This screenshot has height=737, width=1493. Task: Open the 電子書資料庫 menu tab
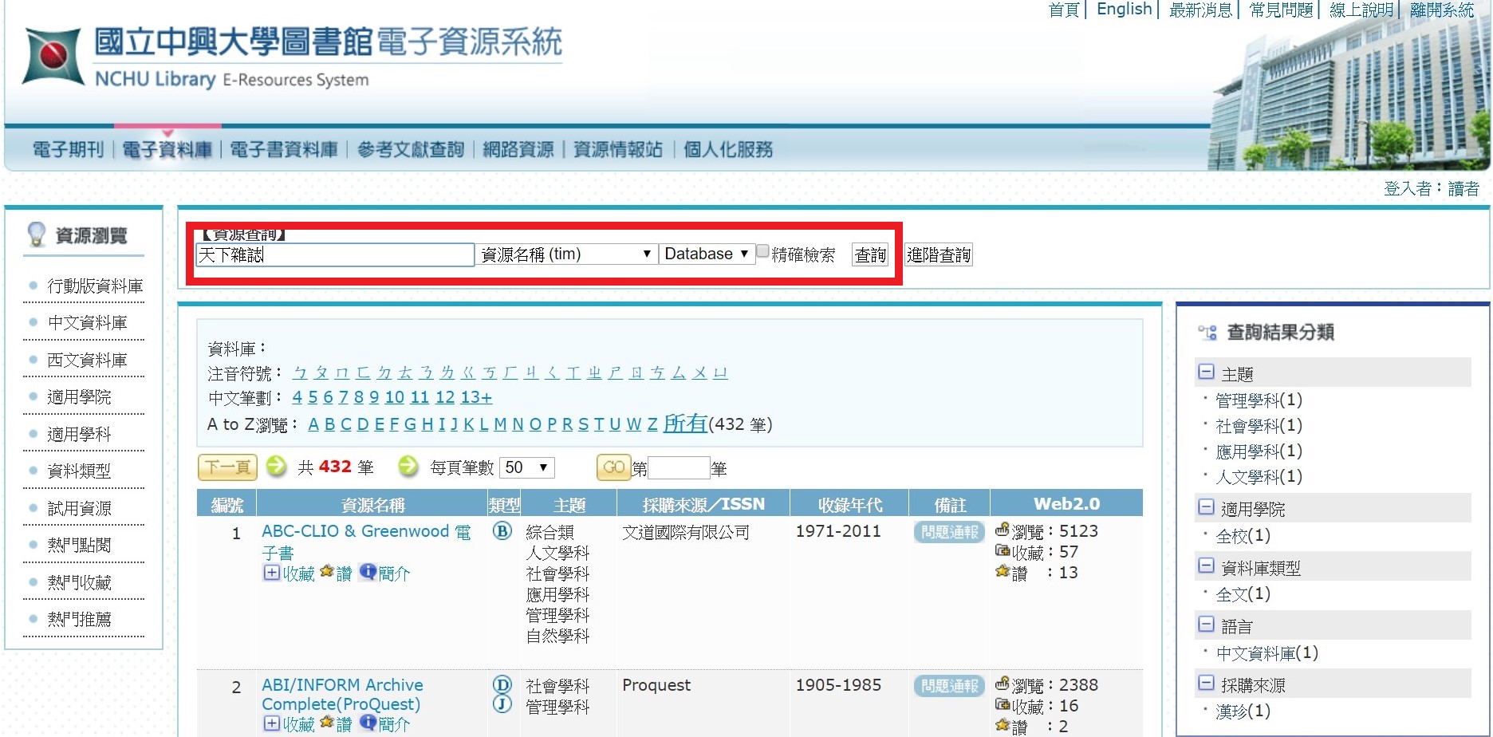pyautogui.click(x=284, y=149)
